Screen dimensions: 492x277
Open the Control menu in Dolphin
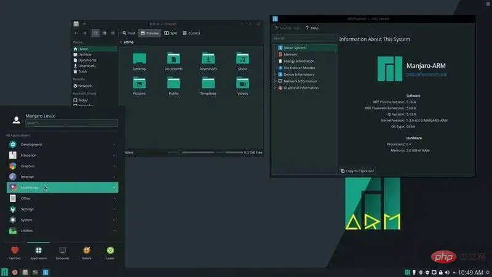point(191,33)
